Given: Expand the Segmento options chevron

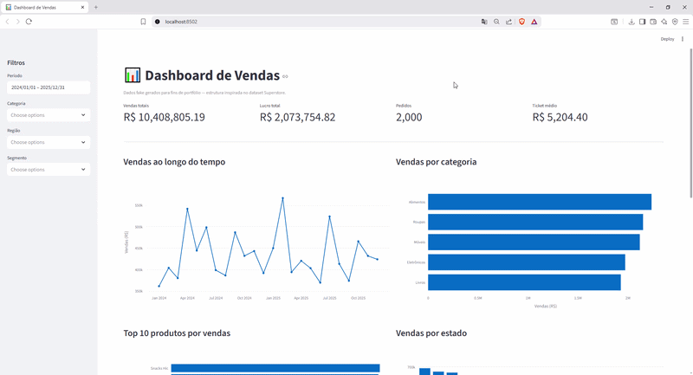Looking at the screenshot, I should coord(83,170).
